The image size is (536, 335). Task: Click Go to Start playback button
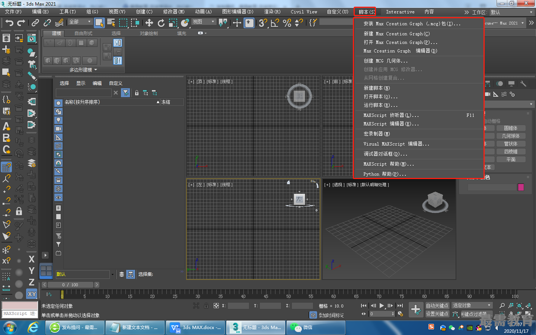point(364,306)
